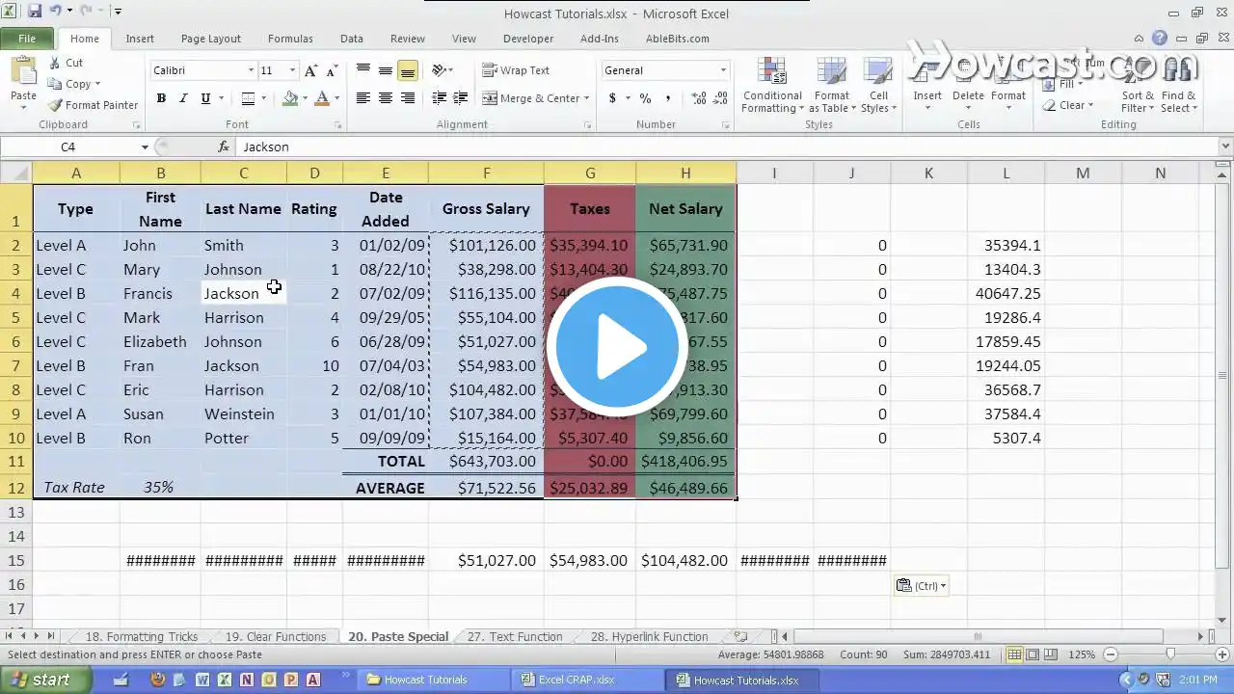Switch to the Formulas ribbon tab

[290, 39]
